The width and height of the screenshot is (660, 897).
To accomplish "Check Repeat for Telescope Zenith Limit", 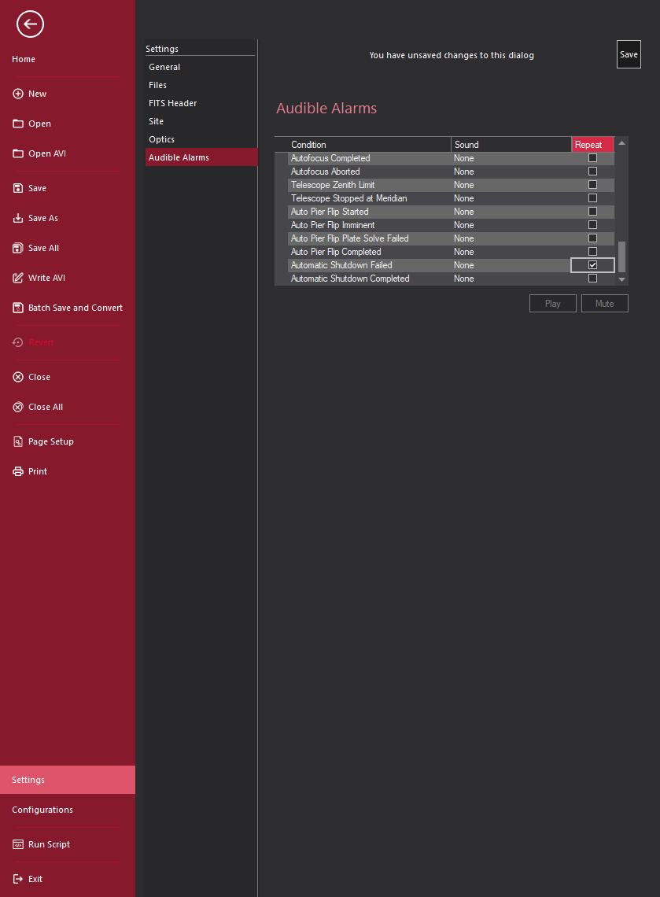I will (x=592, y=185).
